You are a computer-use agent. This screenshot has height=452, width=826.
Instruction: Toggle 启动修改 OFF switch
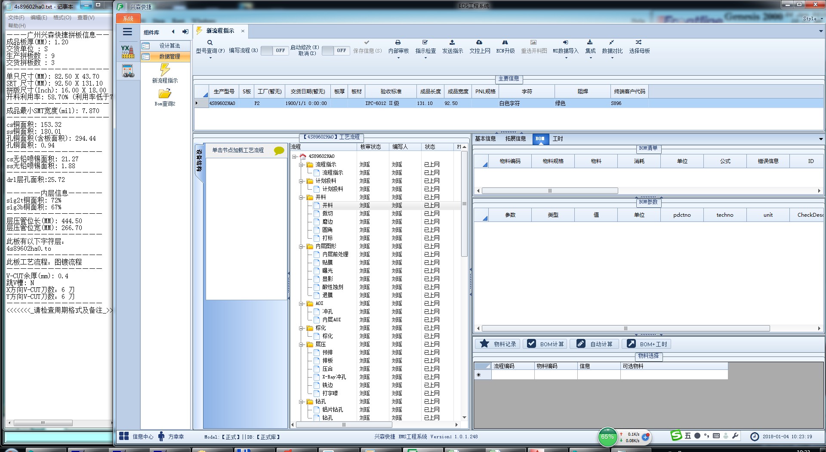pos(336,50)
